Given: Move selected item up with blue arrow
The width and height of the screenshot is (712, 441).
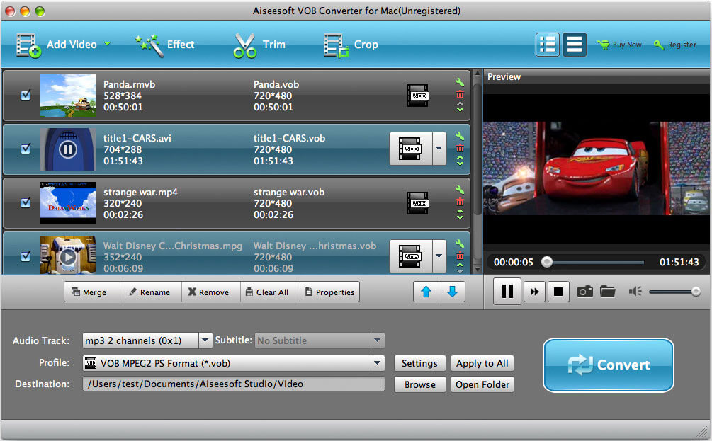Looking at the screenshot, I should (x=426, y=292).
